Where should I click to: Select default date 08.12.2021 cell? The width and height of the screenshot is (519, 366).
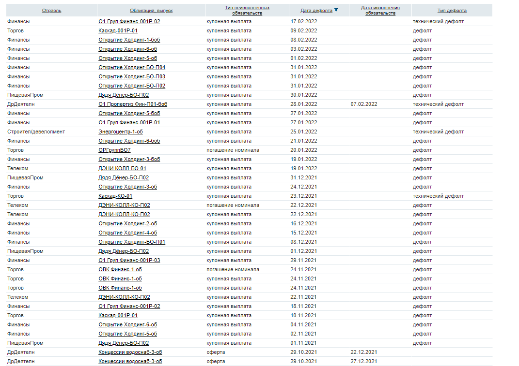303,242
